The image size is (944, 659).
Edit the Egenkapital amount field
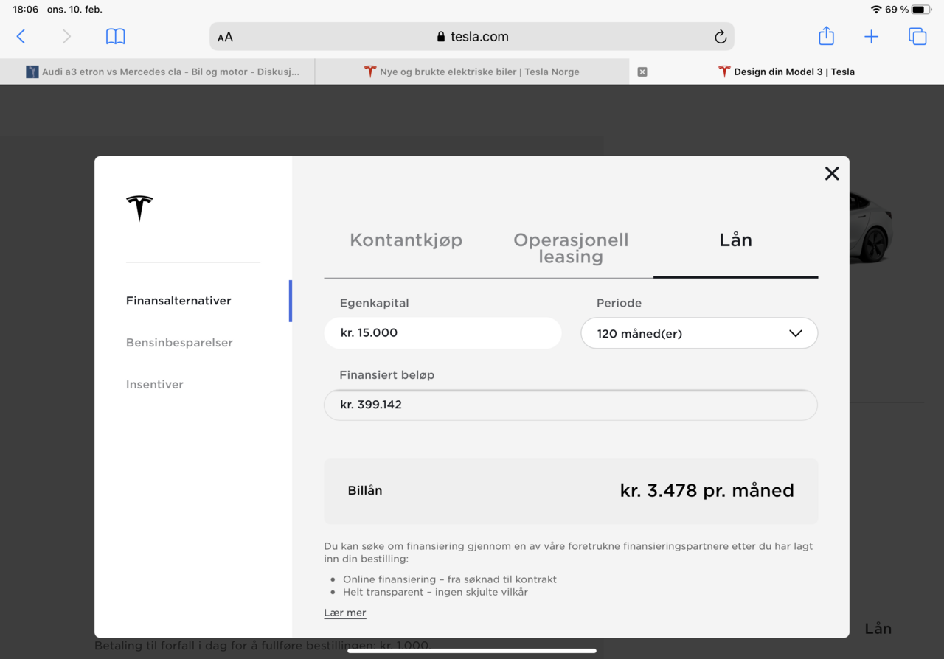click(x=442, y=333)
